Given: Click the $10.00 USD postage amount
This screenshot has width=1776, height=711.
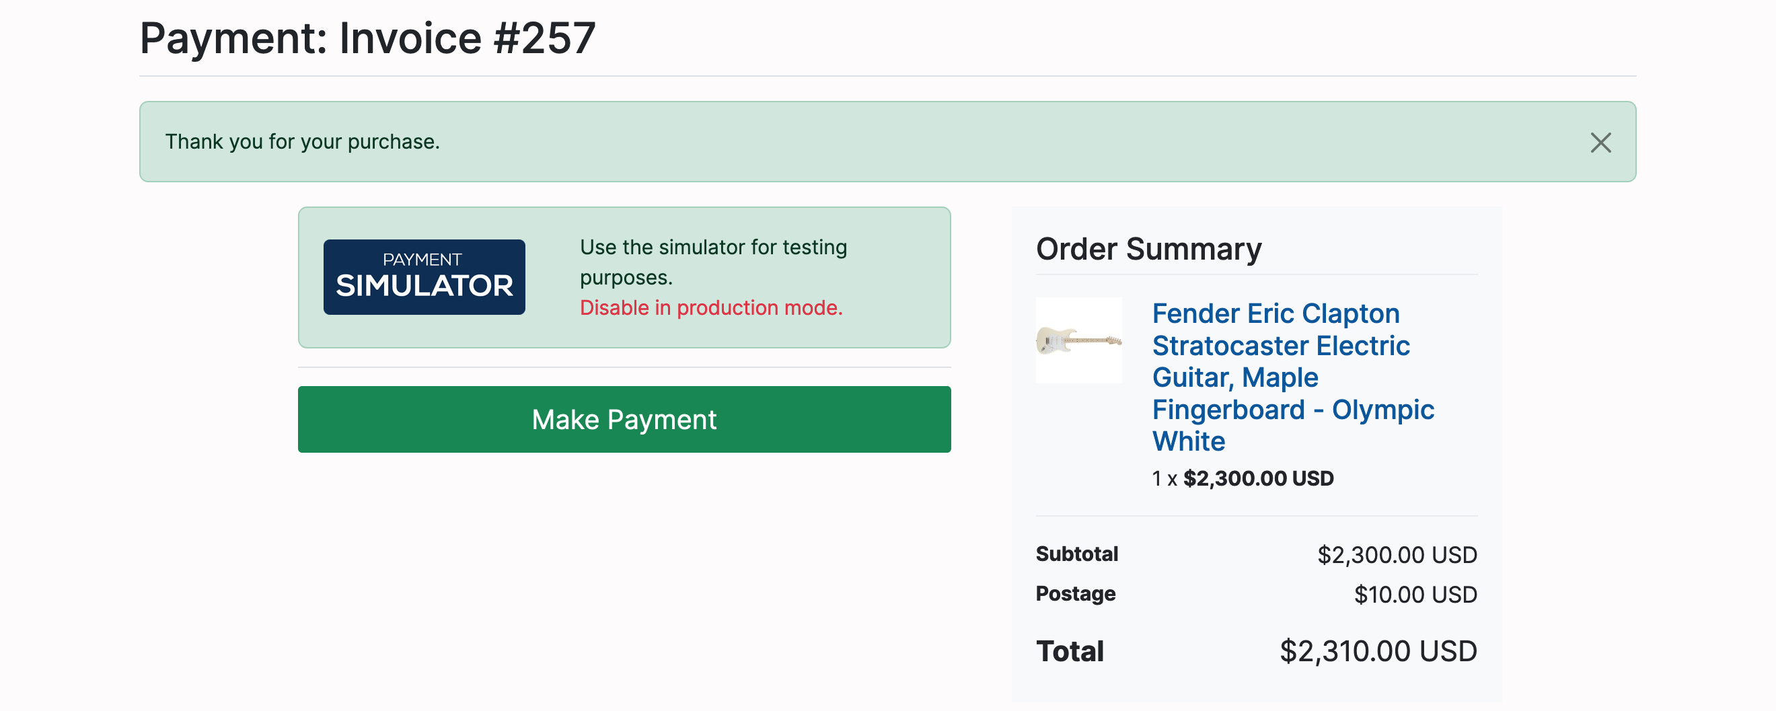Looking at the screenshot, I should (x=1415, y=595).
